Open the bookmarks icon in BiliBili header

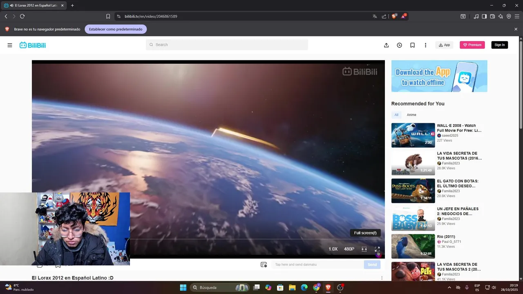point(412,45)
